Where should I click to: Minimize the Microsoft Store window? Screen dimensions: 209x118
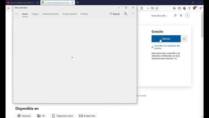pyautogui.click(x=119, y=8)
